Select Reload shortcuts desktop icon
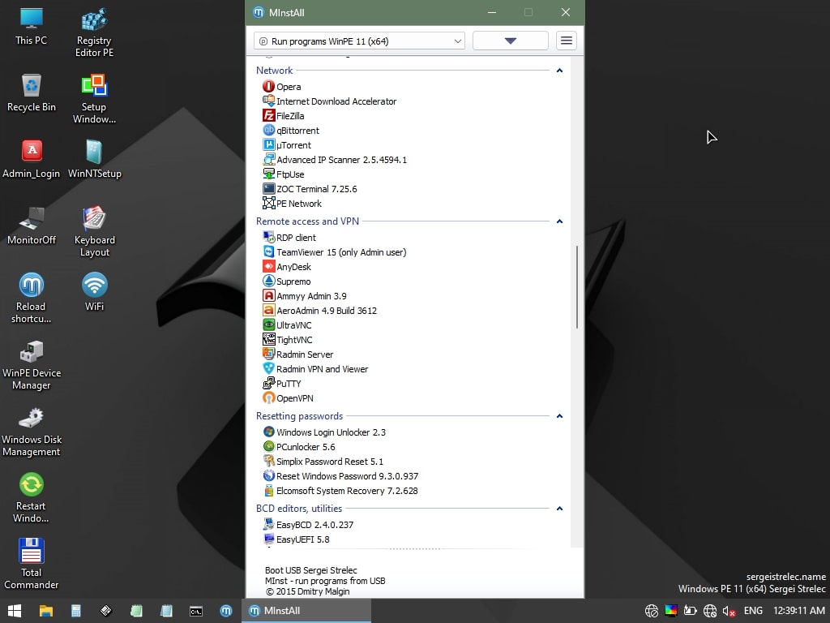This screenshot has height=623, width=830. pyautogui.click(x=32, y=299)
